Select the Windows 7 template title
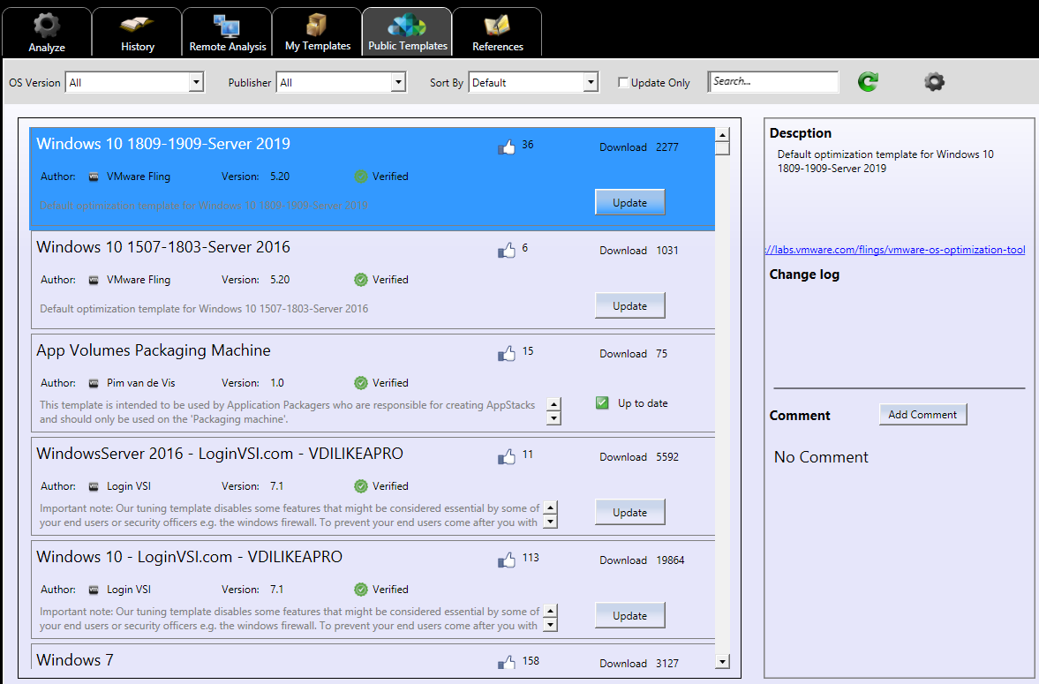The height and width of the screenshot is (684, 1039). [75, 660]
